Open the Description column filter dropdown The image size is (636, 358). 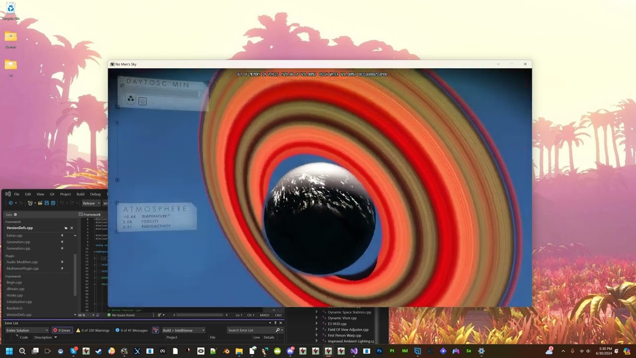(x=55, y=337)
